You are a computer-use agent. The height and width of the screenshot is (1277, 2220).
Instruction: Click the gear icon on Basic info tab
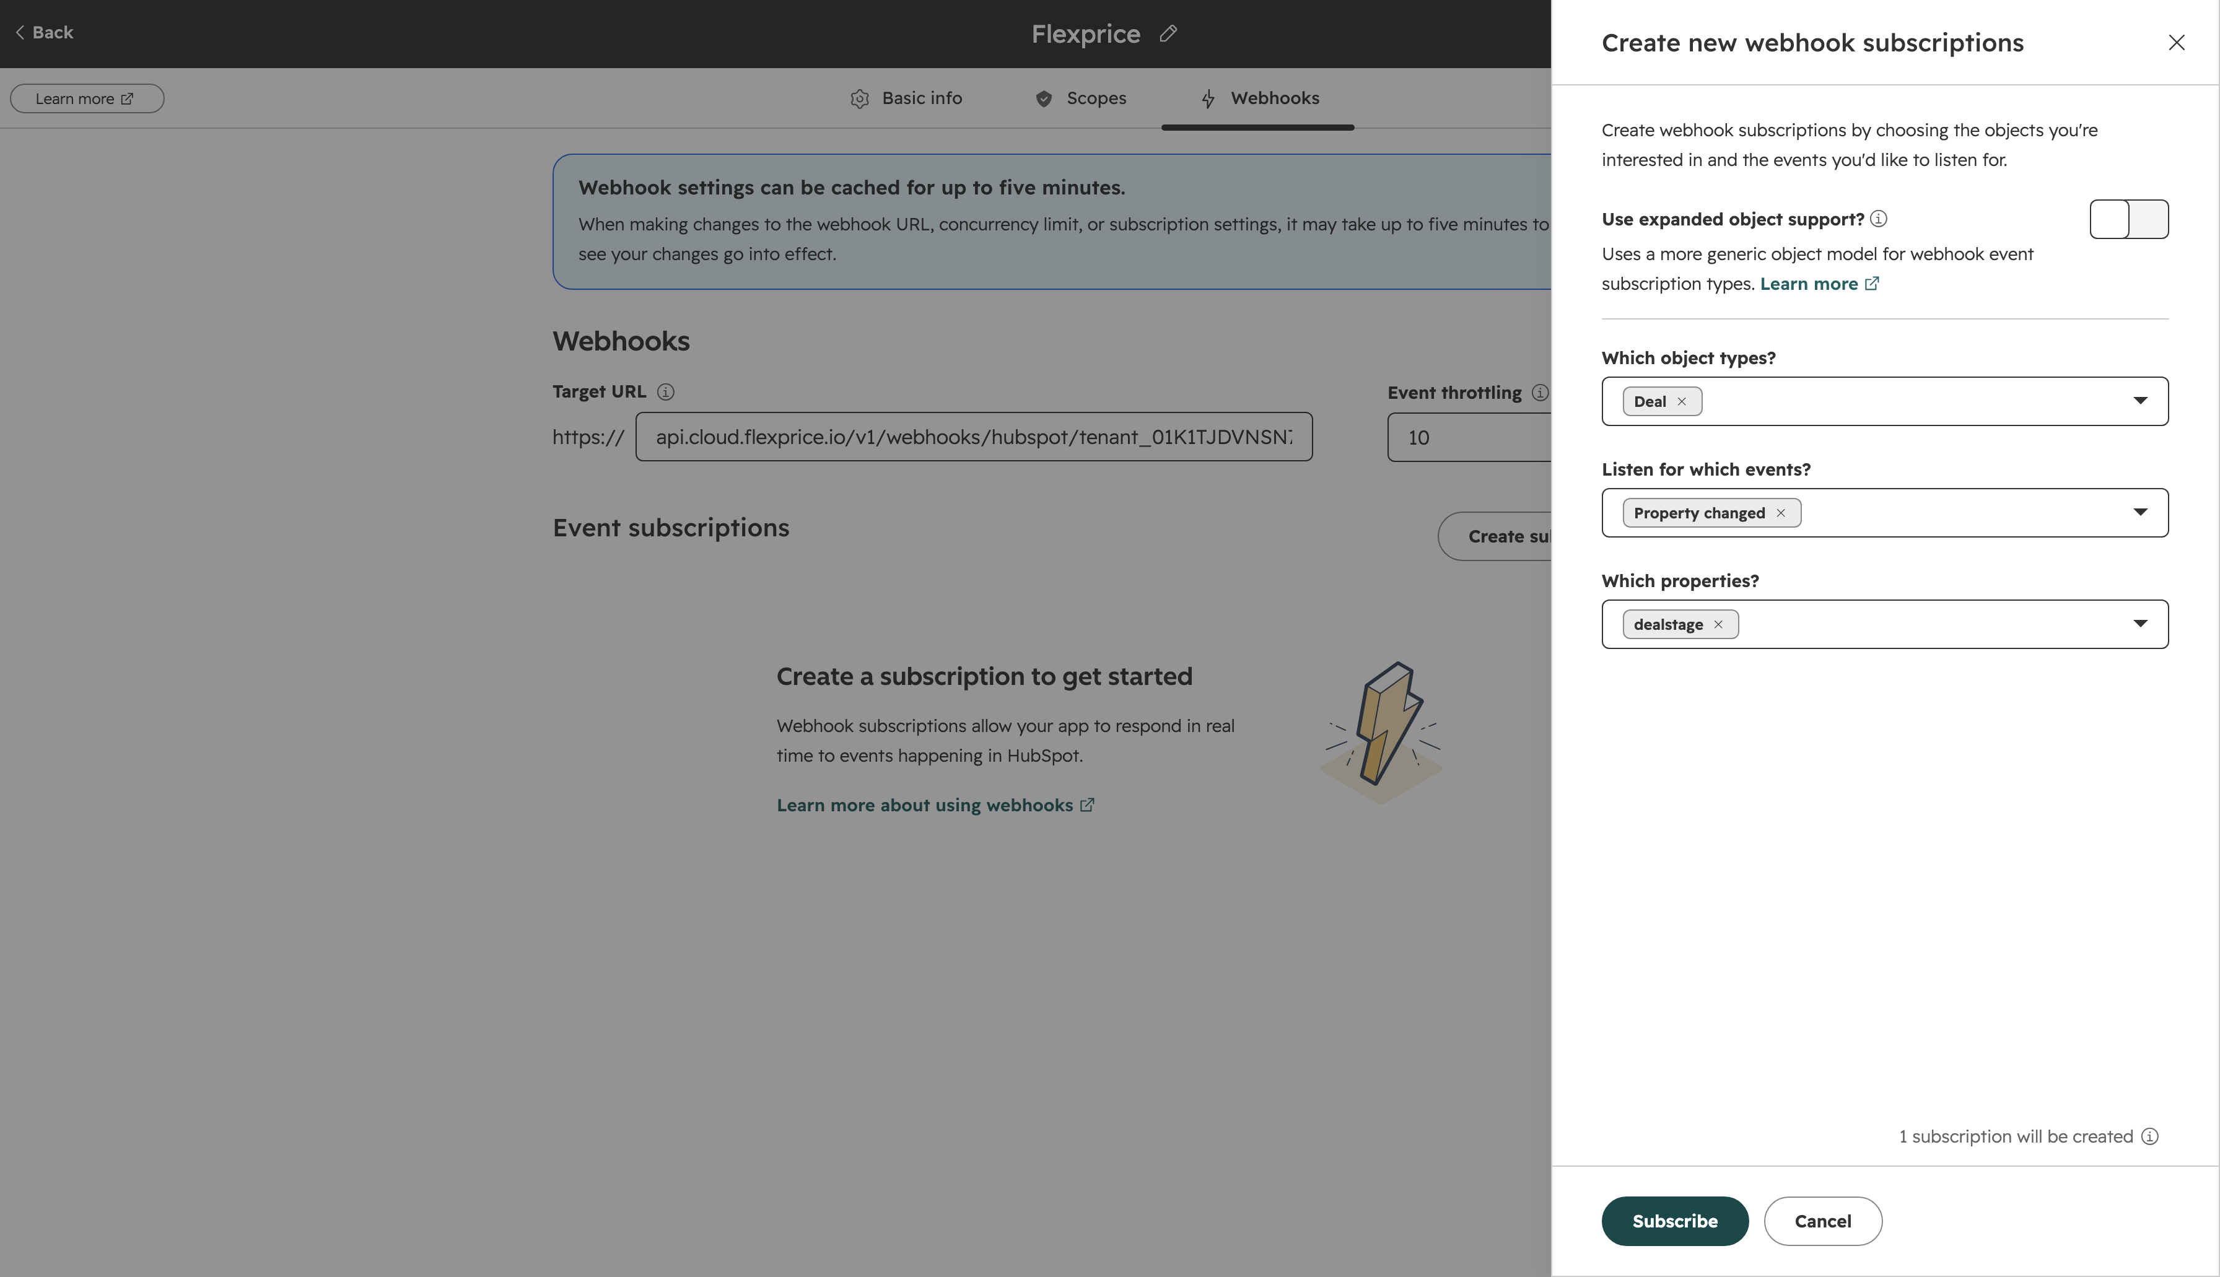pyautogui.click(x=860, y=99)
